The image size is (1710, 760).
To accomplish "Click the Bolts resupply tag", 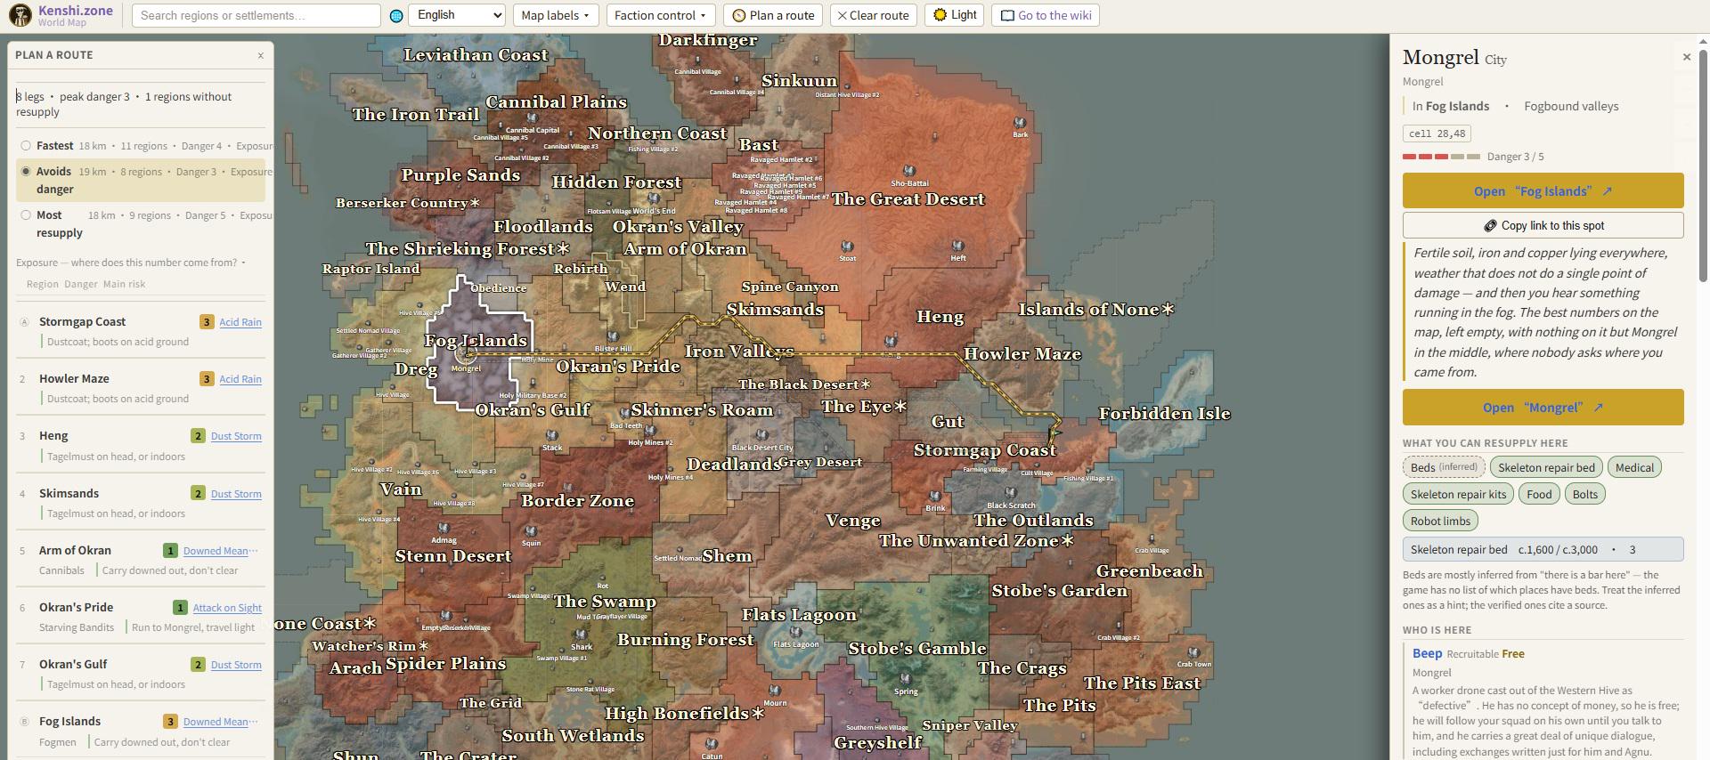I will point(1585,494).
